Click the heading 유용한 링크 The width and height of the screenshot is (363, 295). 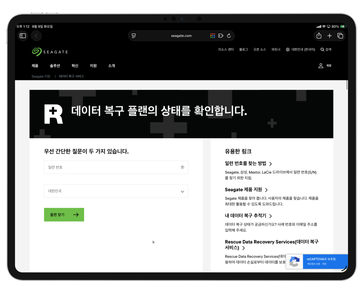238,151
